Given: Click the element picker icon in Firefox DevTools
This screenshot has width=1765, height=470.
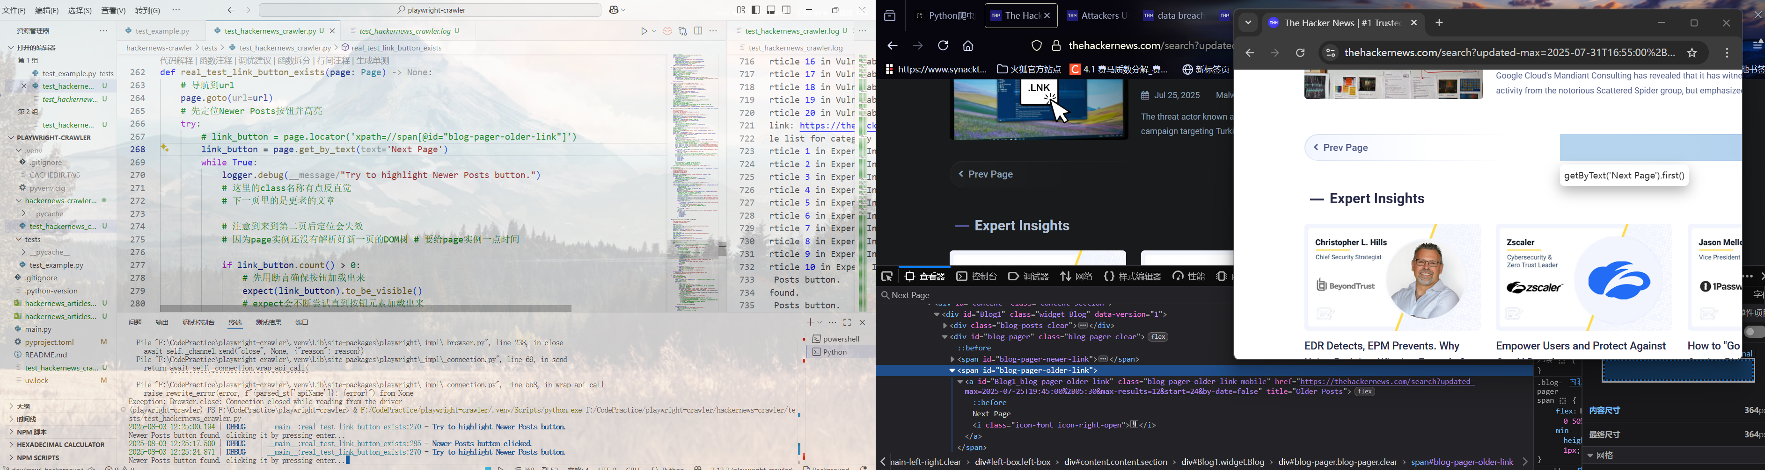Looking at the screenshot, I should (886, 277).
